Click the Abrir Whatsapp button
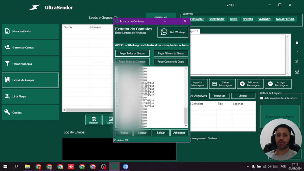This screenshot has height=171, width=304. click(173, 32)
